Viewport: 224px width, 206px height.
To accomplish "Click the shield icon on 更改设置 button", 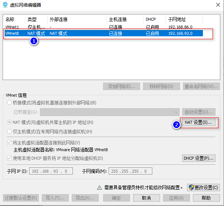I will (191, 187).
